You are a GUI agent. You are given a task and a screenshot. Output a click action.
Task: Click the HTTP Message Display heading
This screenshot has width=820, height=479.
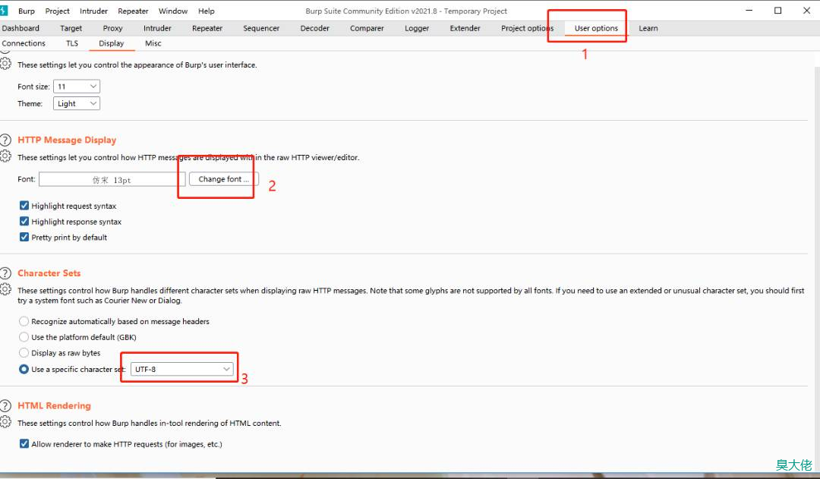67,140
